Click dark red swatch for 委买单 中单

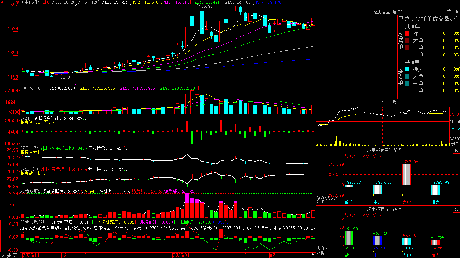407,48
